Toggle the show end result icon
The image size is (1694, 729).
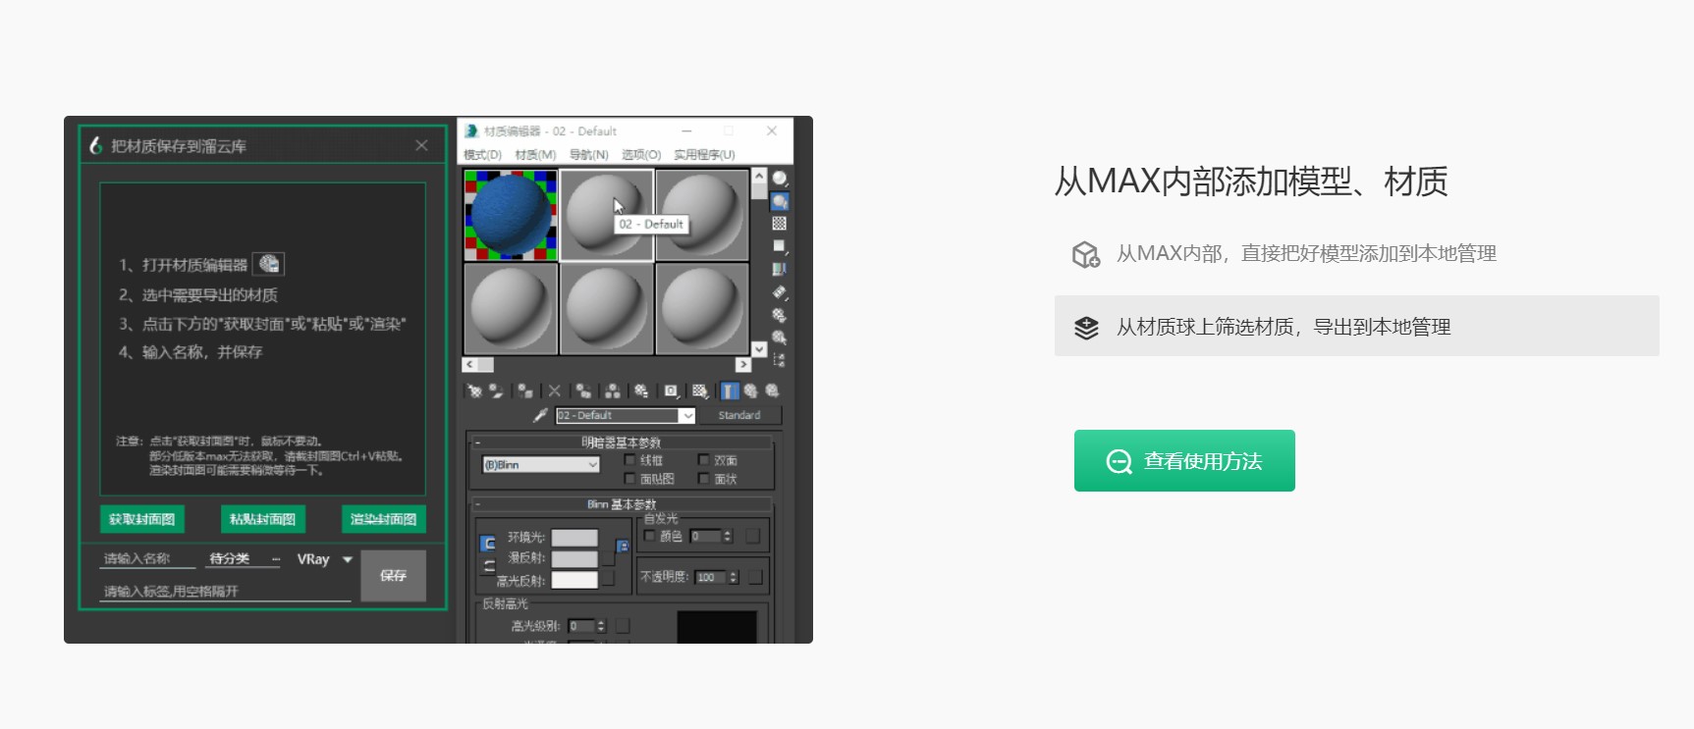coord(730,391)
